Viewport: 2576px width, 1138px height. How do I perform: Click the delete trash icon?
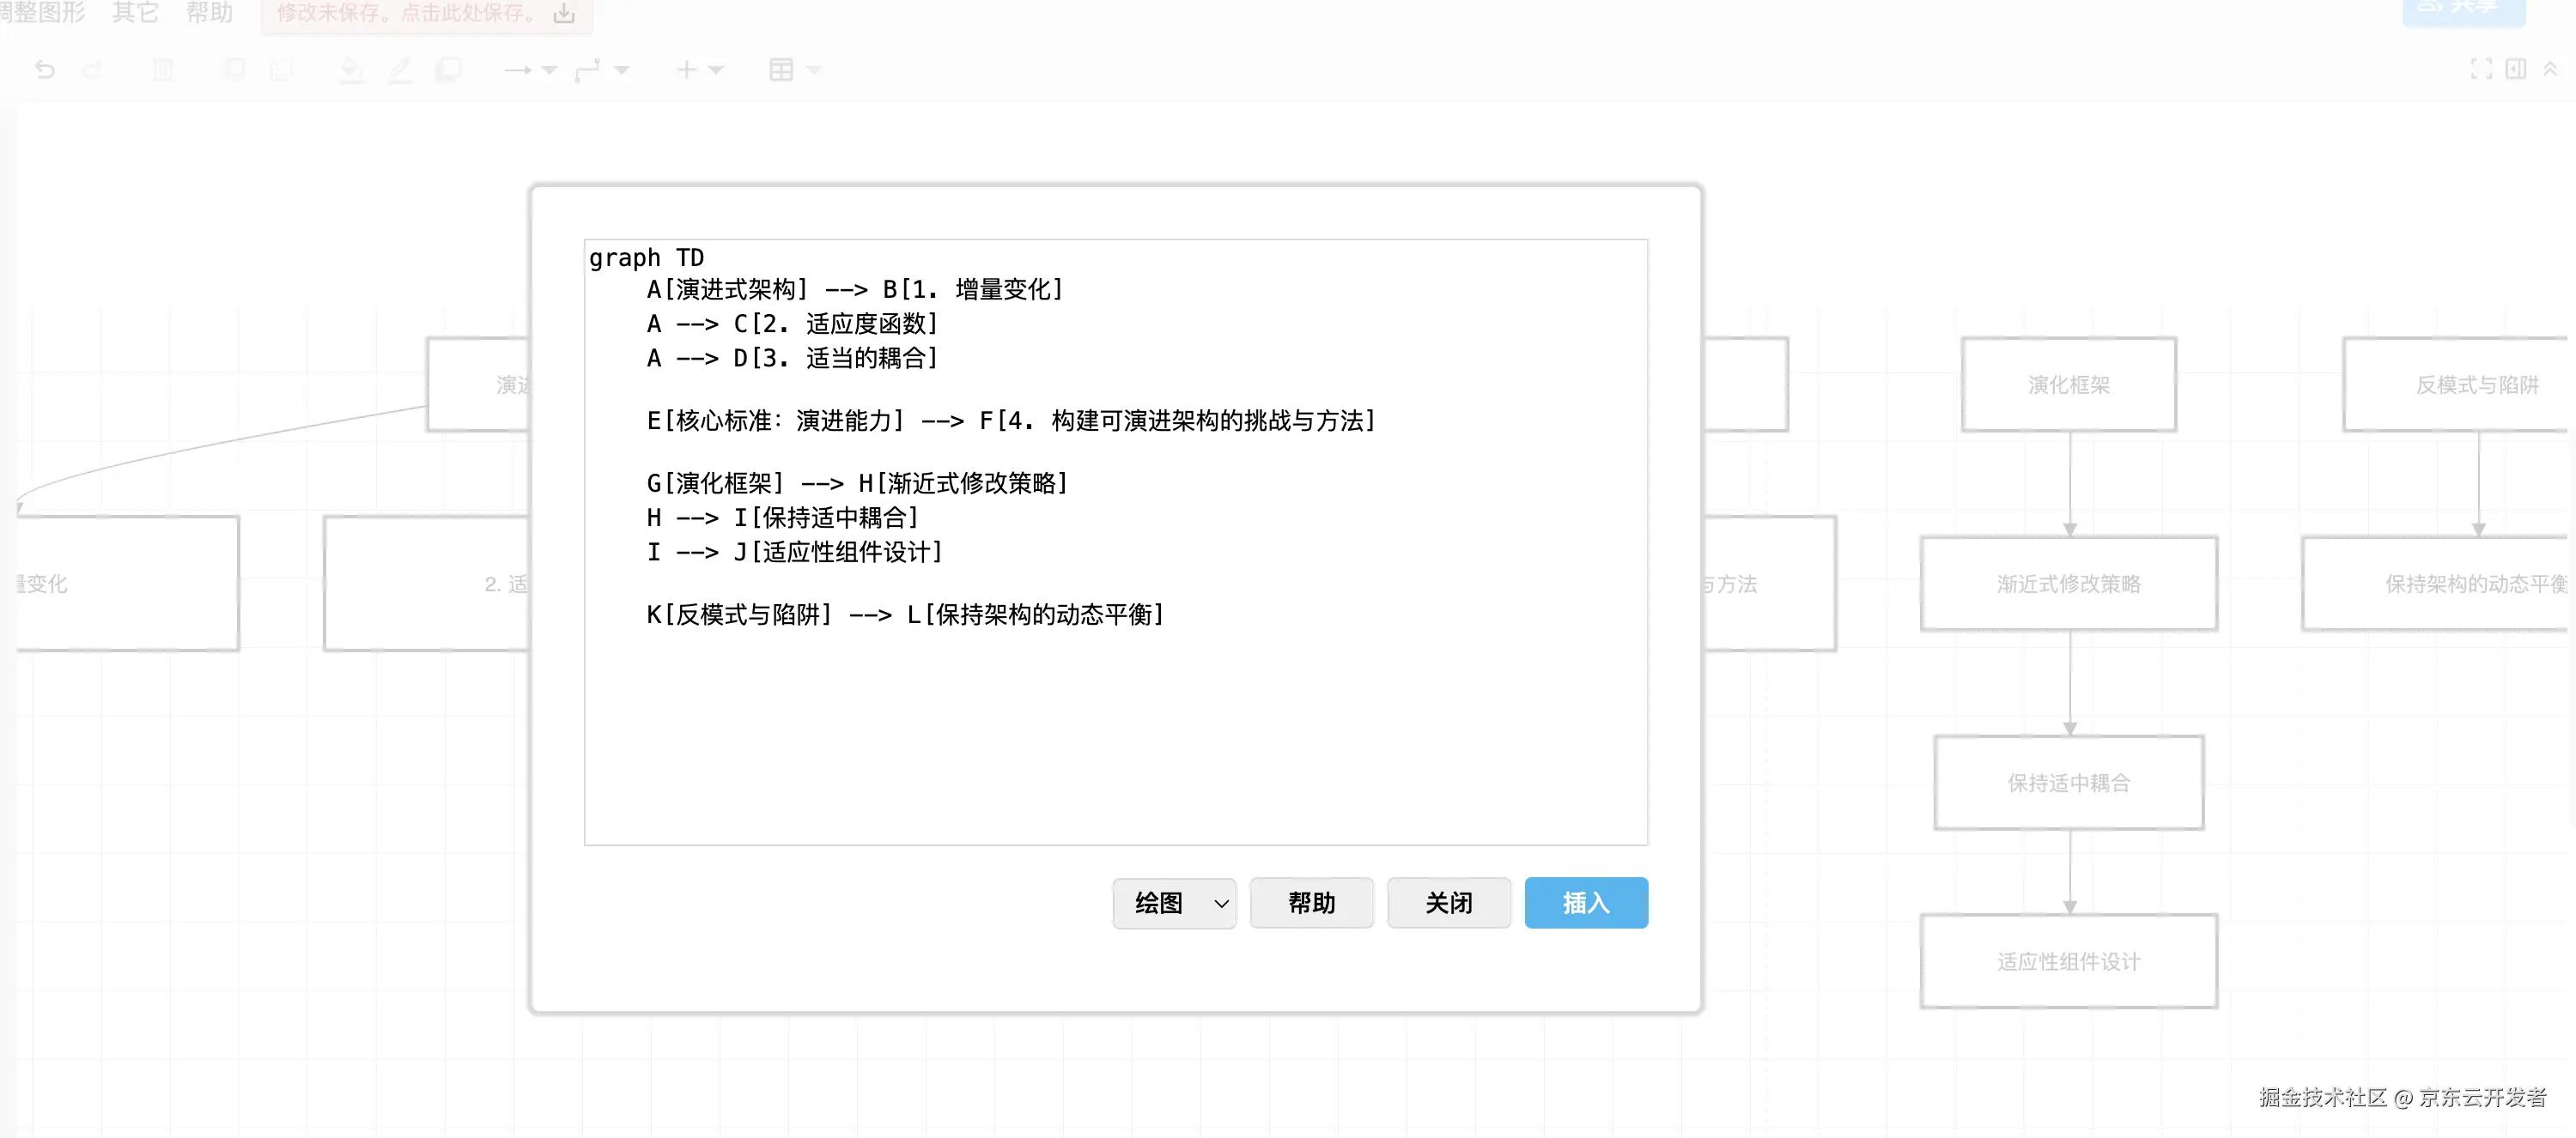pyautogui.click(x=163, y=70)
